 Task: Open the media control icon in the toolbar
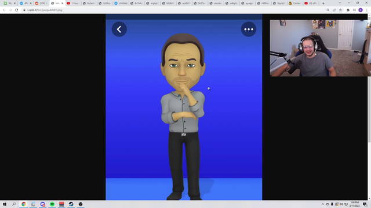(354, 10)
